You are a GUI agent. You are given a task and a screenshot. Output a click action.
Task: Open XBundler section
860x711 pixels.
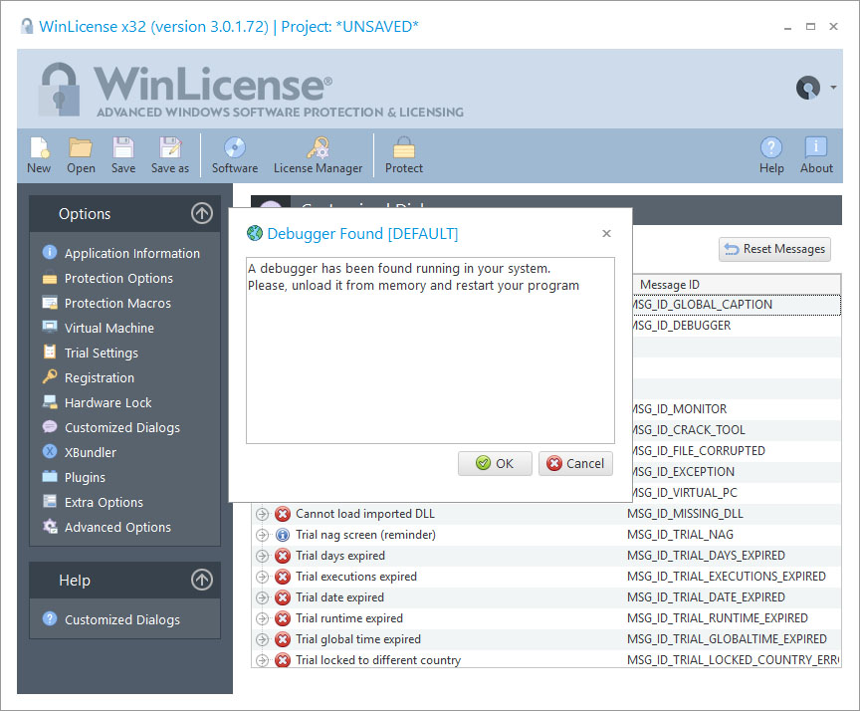pyautogui.click(x=91, y=452)
